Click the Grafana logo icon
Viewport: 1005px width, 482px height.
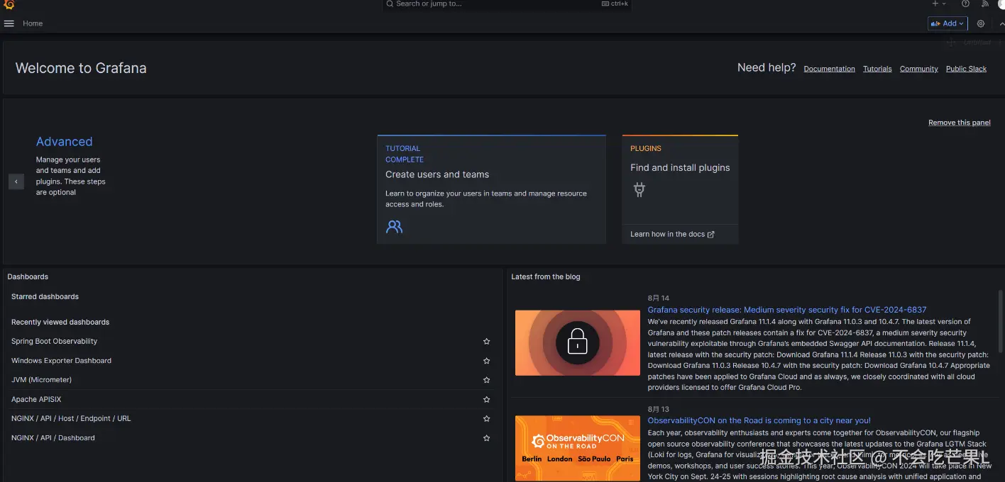(9, 4)
